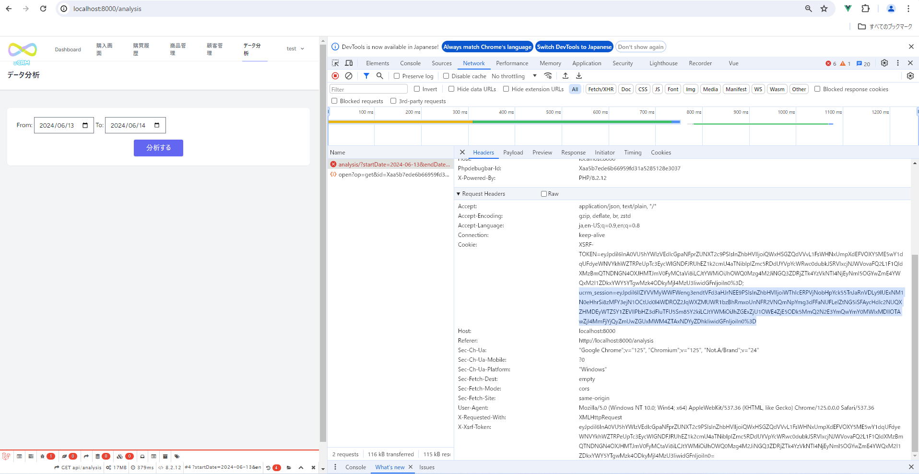
Task: Open DevTools three-dot customize menu
Action: pyautogui.click(x=898, y=63)
